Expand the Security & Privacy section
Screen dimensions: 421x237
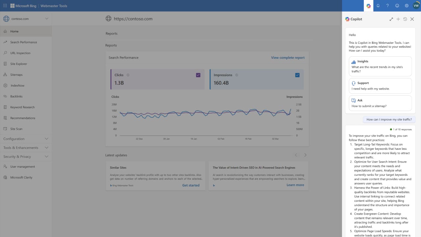click(x=26, y=157)
